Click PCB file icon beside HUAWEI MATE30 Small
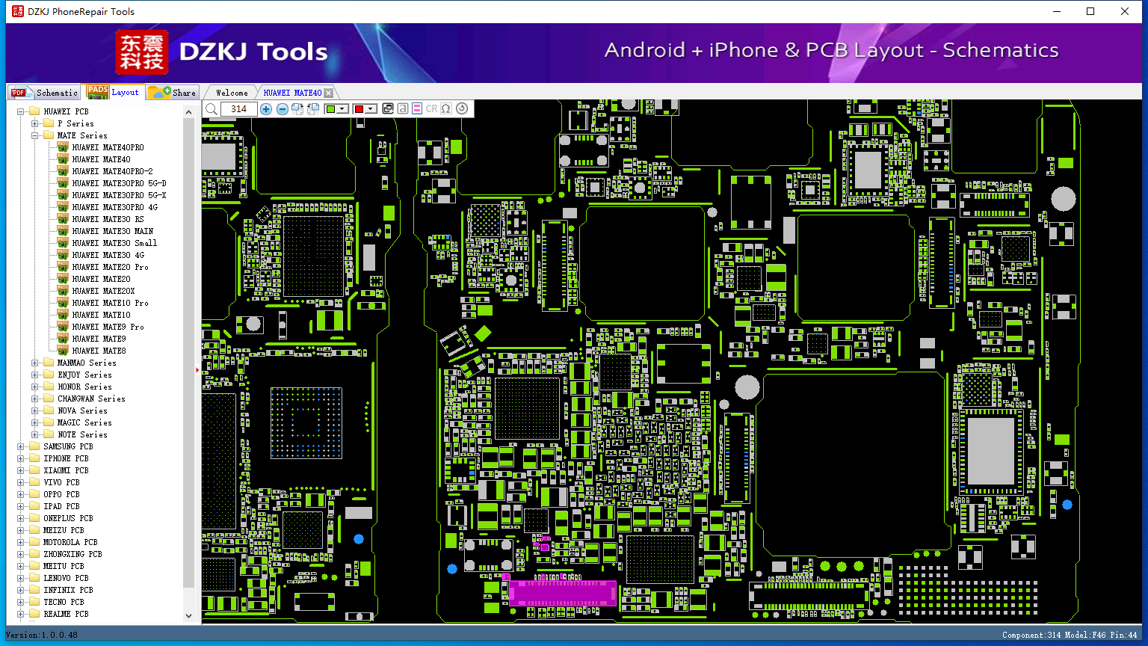 point(63,243)
